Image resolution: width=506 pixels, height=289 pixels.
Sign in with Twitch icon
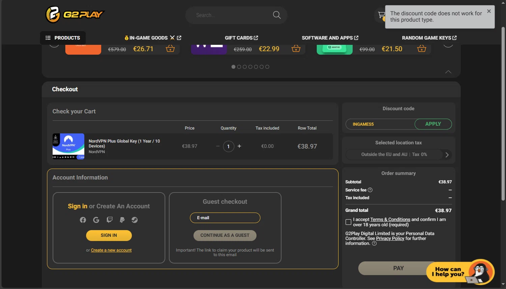tap(109, 220)
